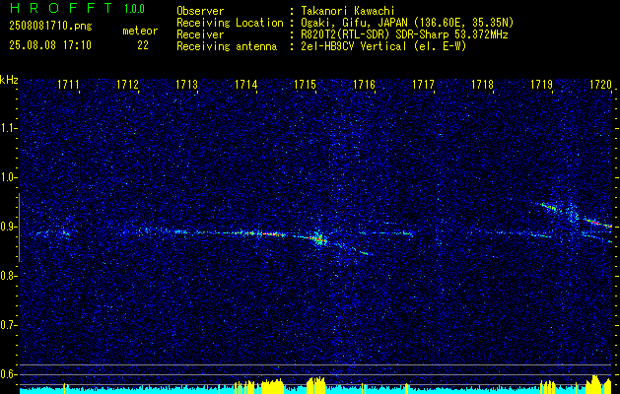Click the 1712 time marker label
Viewport: 620px width, 394px height.
127,85
